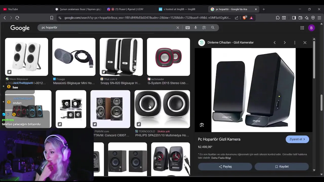Open site settings icon in the address bar
The height and width of the screenshot is (182, 324).
[x=60, y=18]
